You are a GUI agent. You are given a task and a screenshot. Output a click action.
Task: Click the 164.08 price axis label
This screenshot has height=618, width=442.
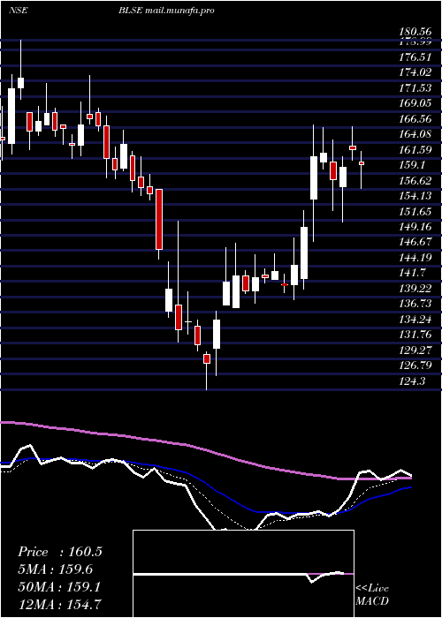tap(415, 134)
